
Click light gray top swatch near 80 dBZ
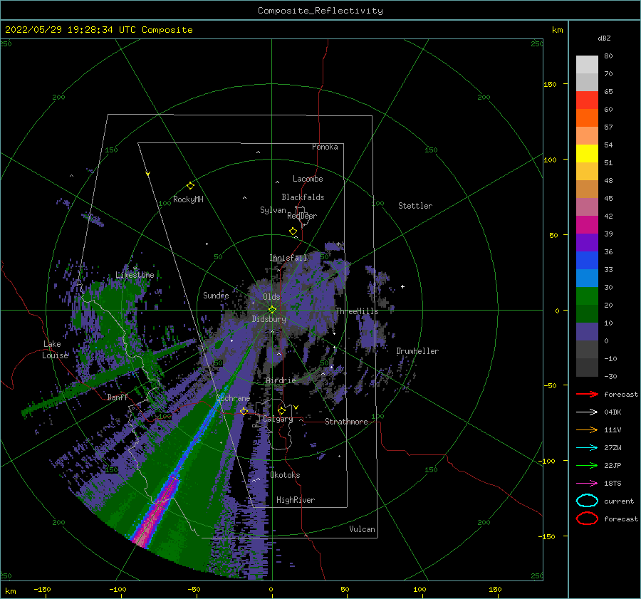pos(587,65)
